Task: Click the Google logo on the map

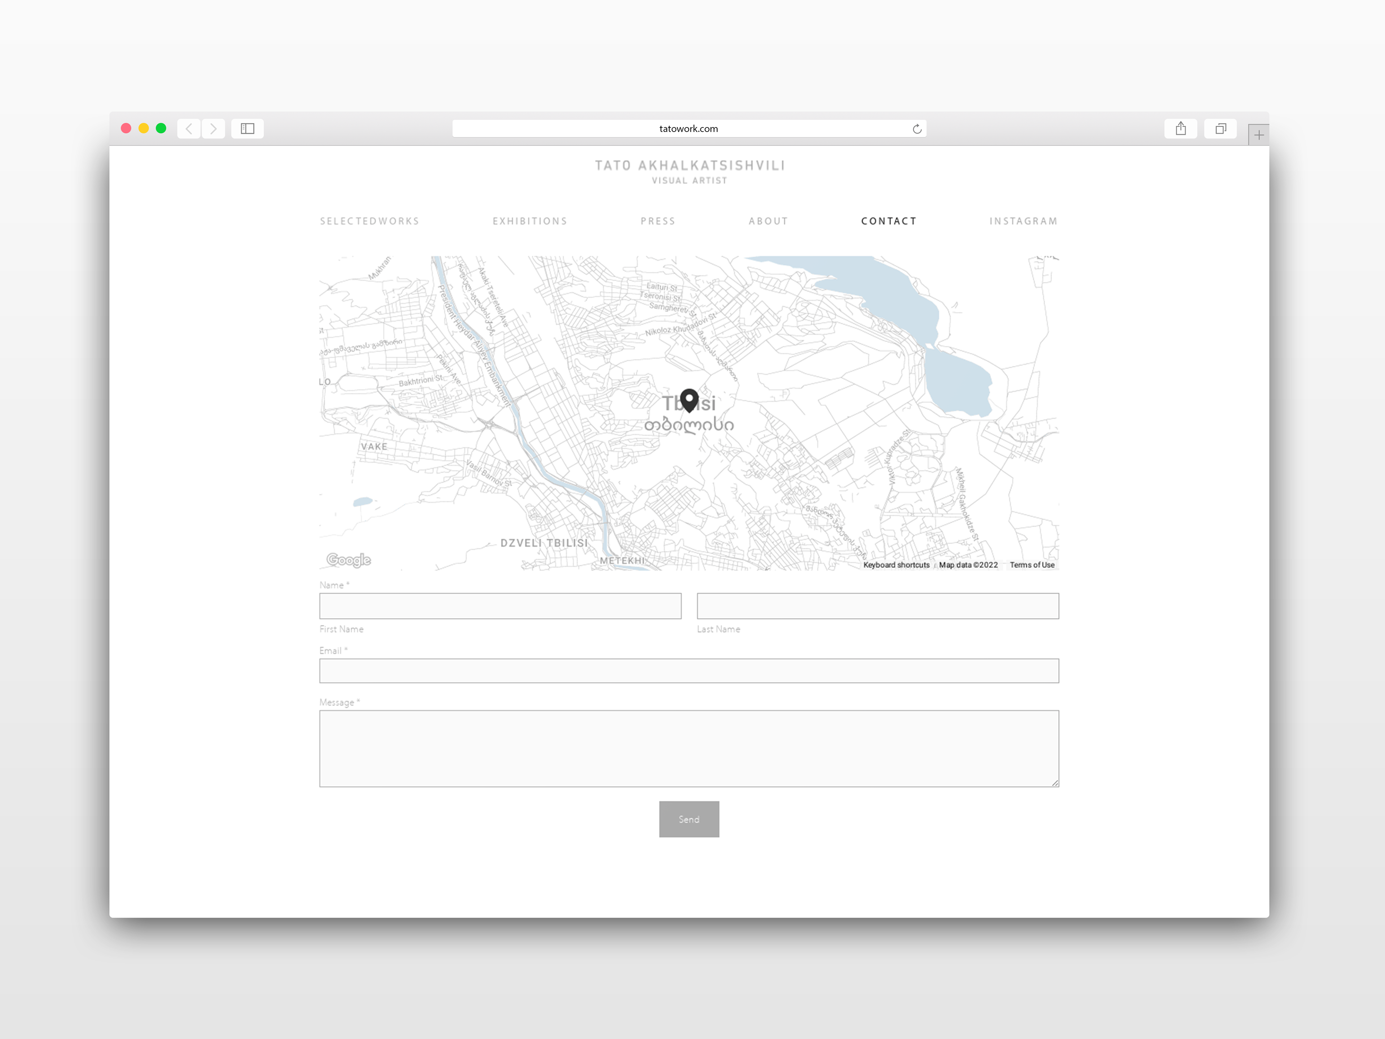Action: [349, 560]
